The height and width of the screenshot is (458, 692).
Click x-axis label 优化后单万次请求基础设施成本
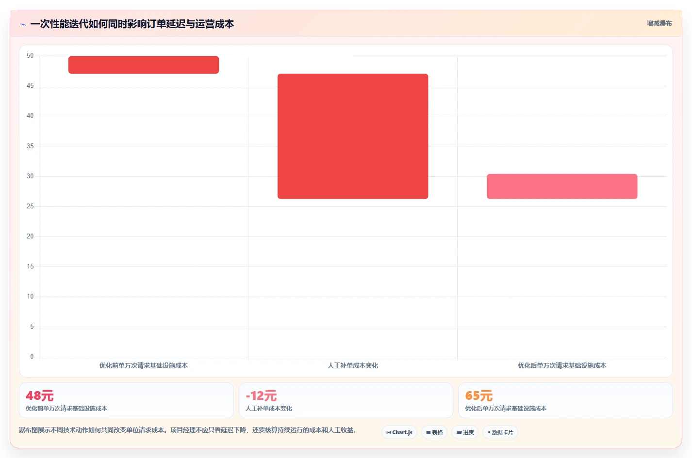coord(562,365)
